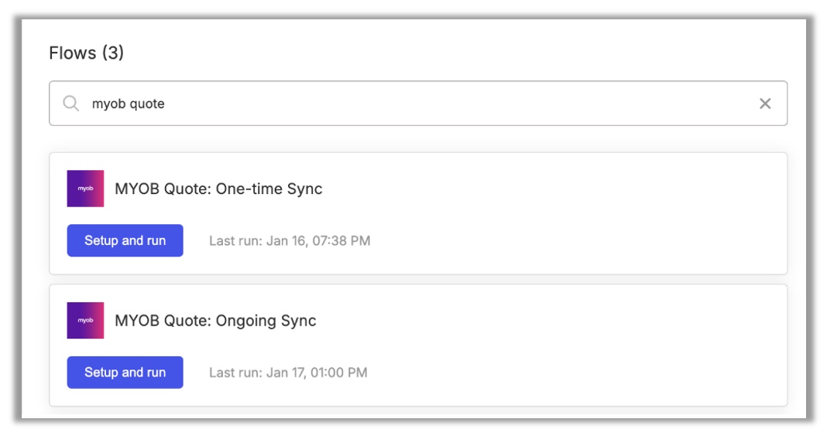Click the '(3)' flow count label
This screenshot has width=827, height=436.
coord(113,53)
